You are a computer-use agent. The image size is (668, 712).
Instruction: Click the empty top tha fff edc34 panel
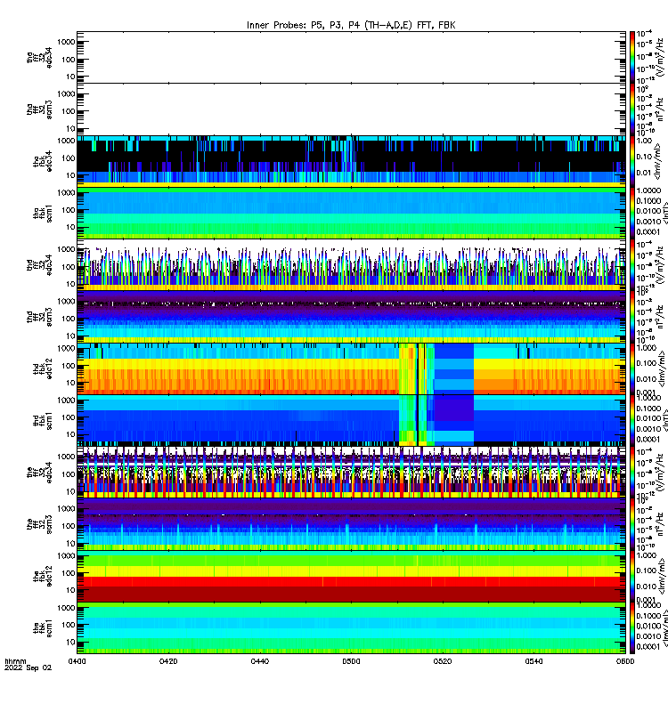[x=351, y=57]
